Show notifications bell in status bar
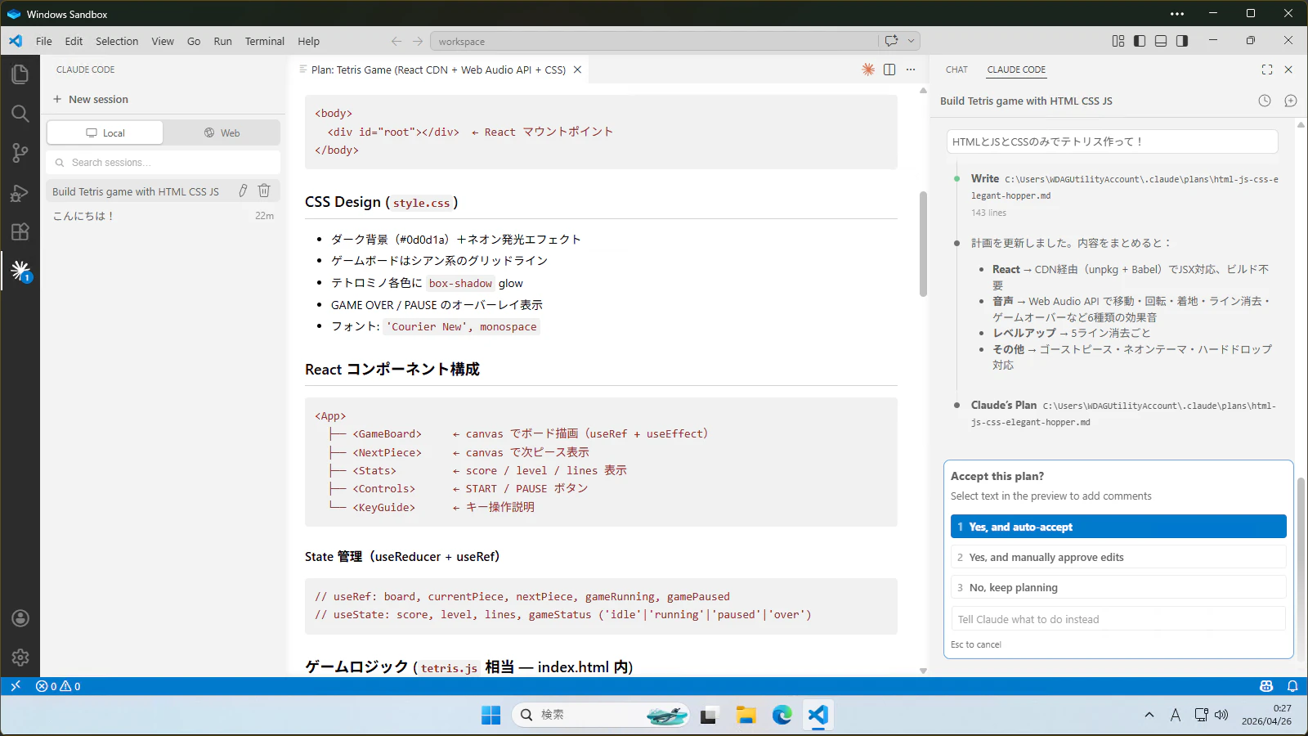This screenshot has width=1308, height=736. [x=1292, y=686]
